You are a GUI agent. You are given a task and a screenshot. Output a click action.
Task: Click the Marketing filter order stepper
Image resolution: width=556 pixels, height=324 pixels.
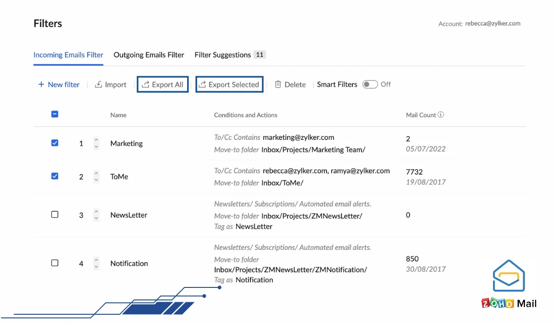tap(96, 143)
